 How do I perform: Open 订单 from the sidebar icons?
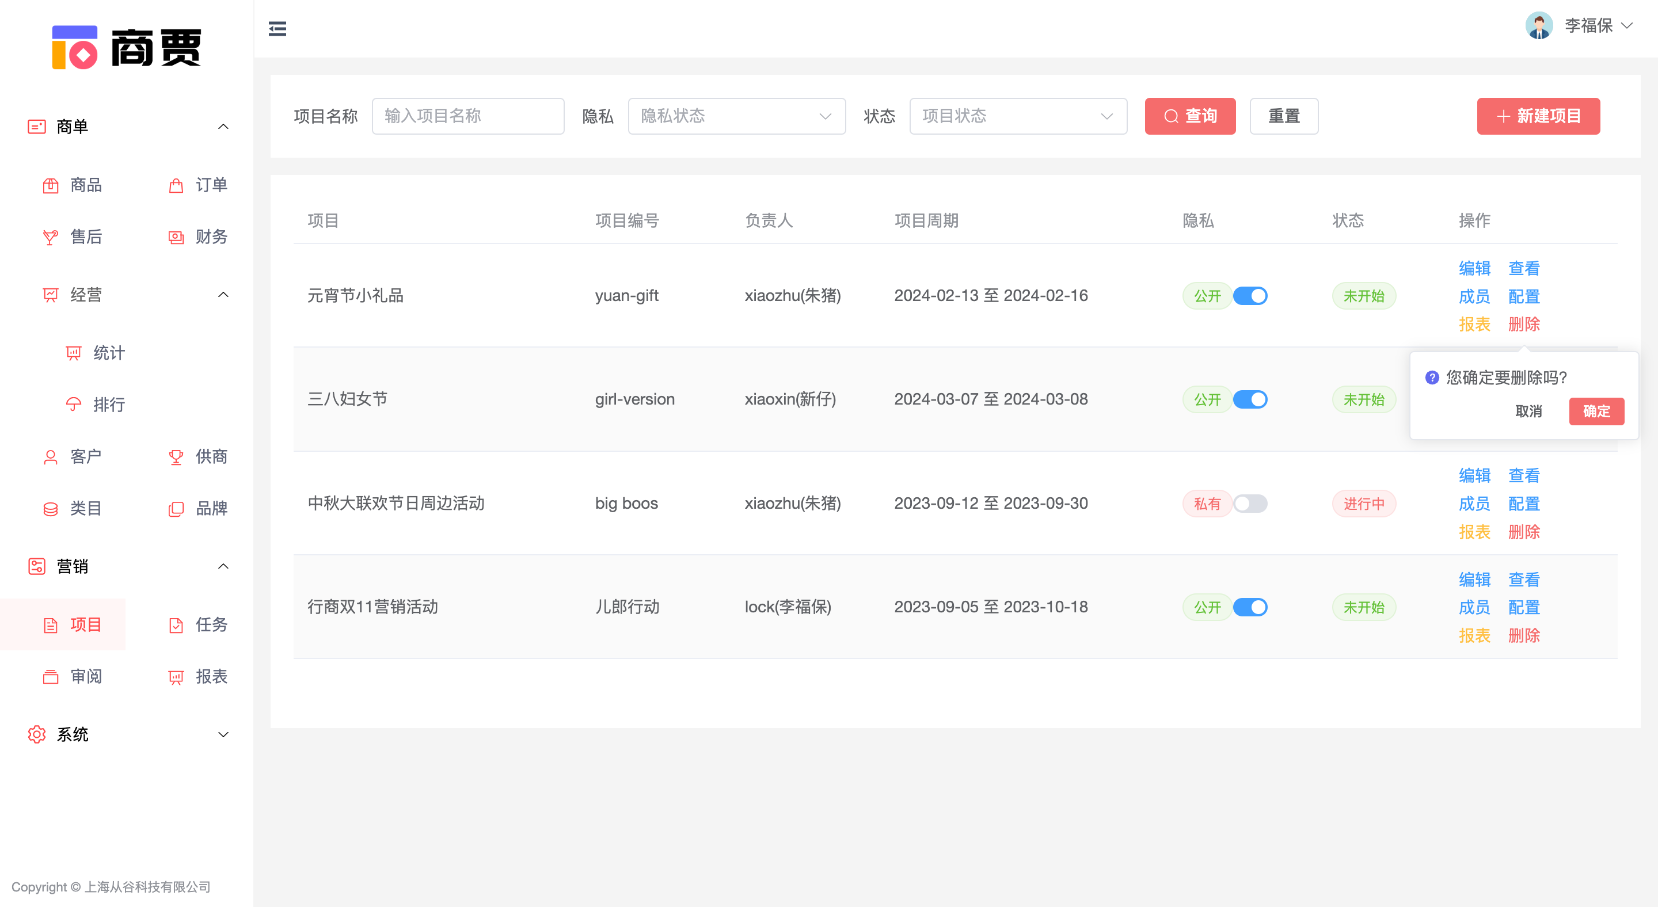[176, 185]
